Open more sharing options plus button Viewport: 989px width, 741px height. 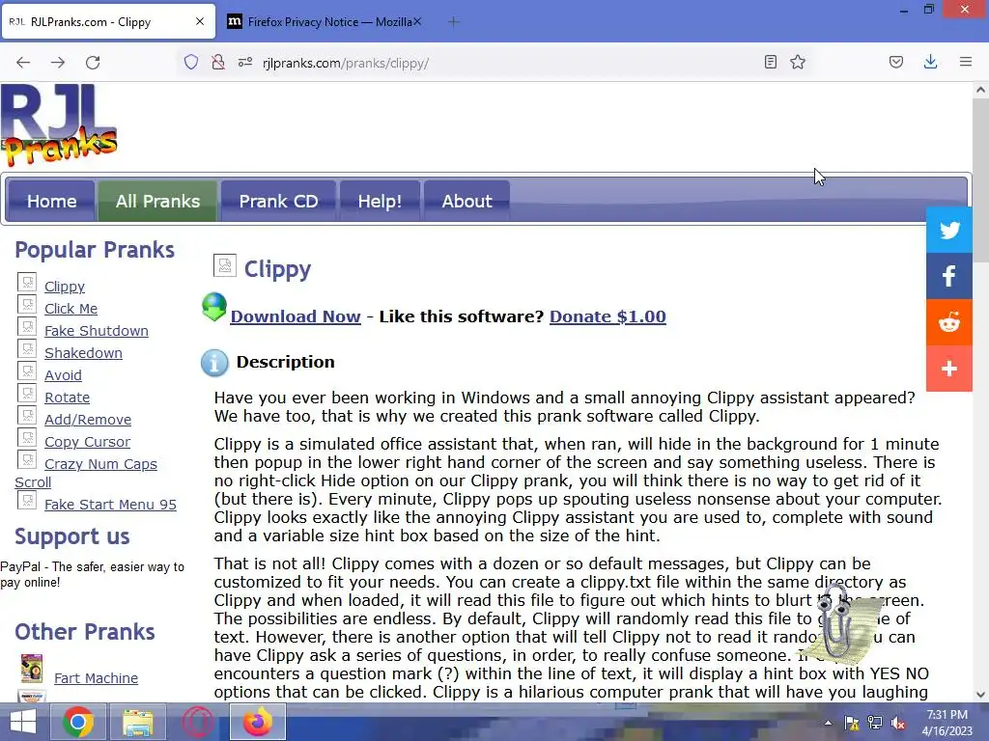pos(949,369)
